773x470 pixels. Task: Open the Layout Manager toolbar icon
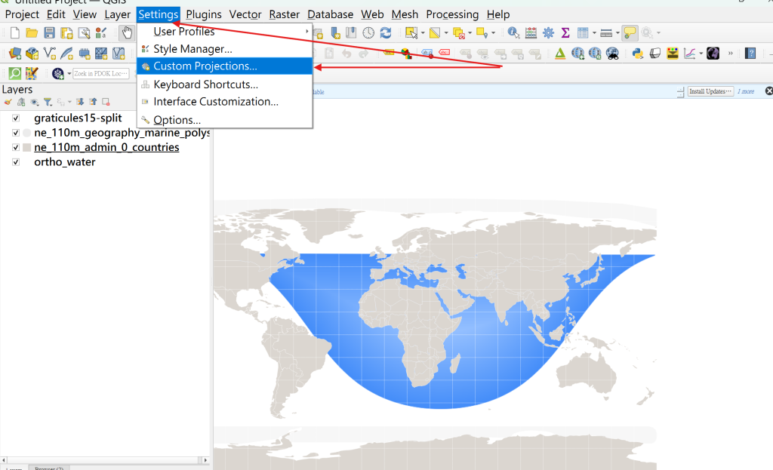point(85,33)
